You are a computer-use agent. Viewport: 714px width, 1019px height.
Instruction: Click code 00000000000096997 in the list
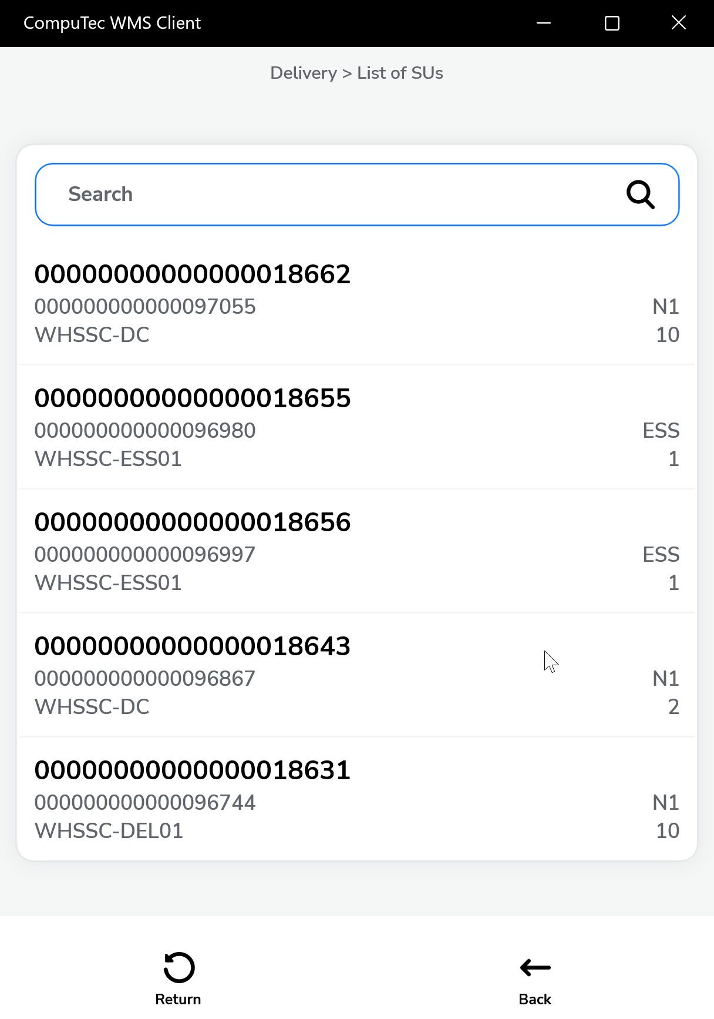145,555
